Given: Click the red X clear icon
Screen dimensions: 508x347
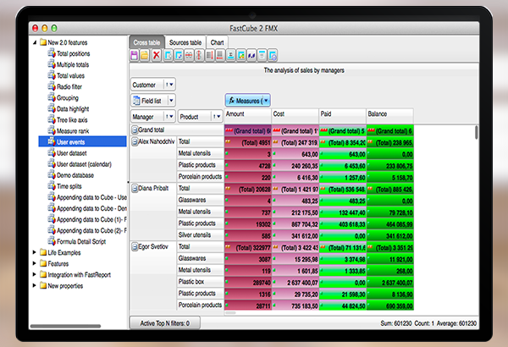Looking at the screenshot, I should (x=157, y=55).
